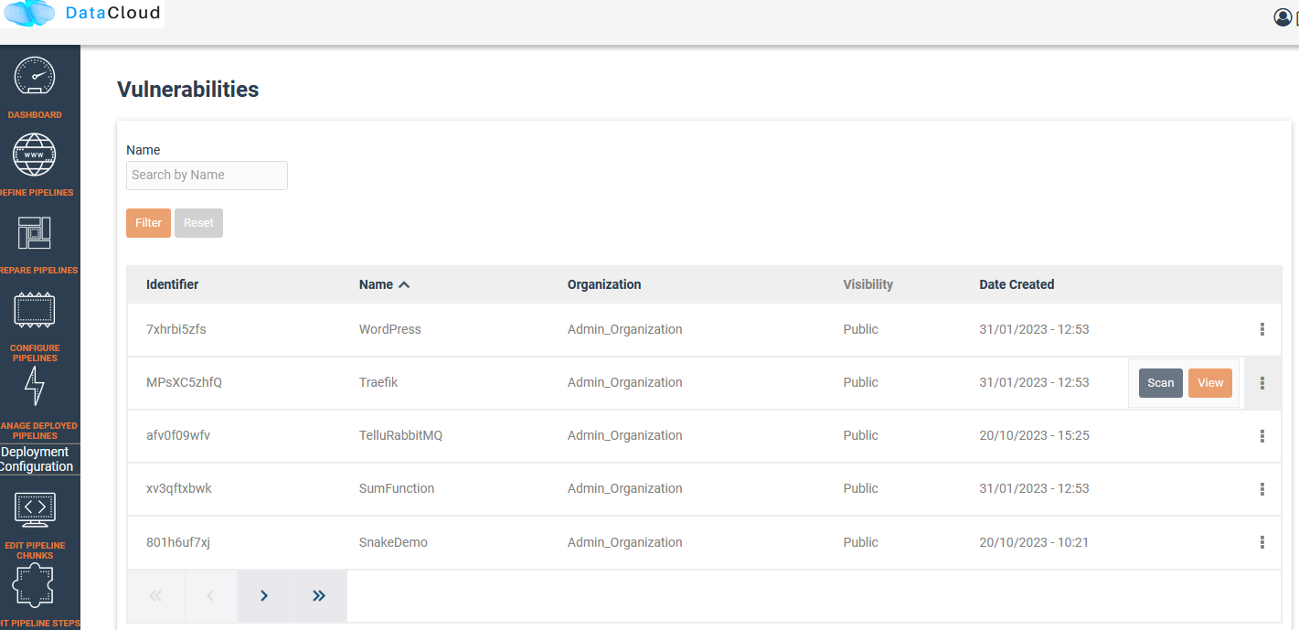Open Configure Pipelines chip icon
The height and width of the screenshot is (630, 1299).
point(35,310)
